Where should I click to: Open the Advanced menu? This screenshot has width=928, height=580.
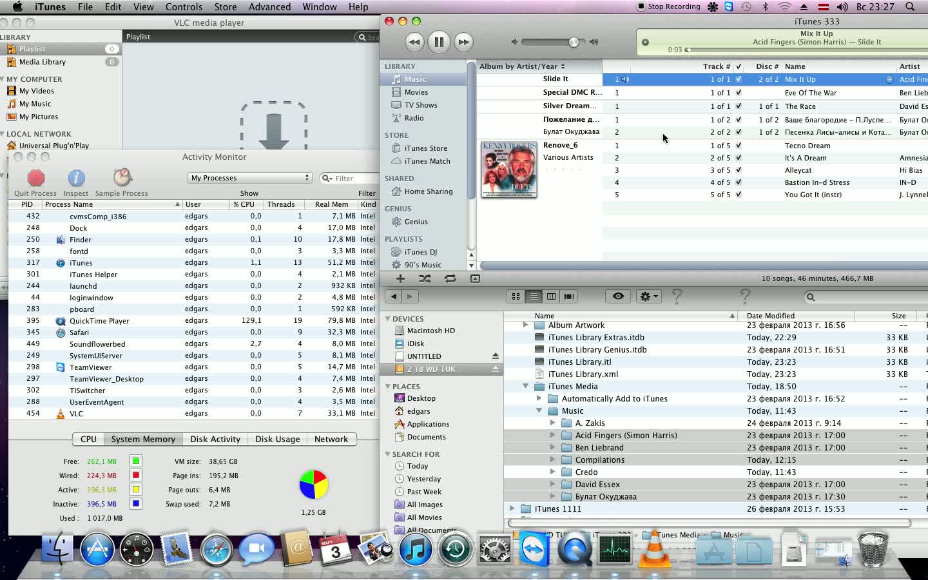click(x=269, y=6)
